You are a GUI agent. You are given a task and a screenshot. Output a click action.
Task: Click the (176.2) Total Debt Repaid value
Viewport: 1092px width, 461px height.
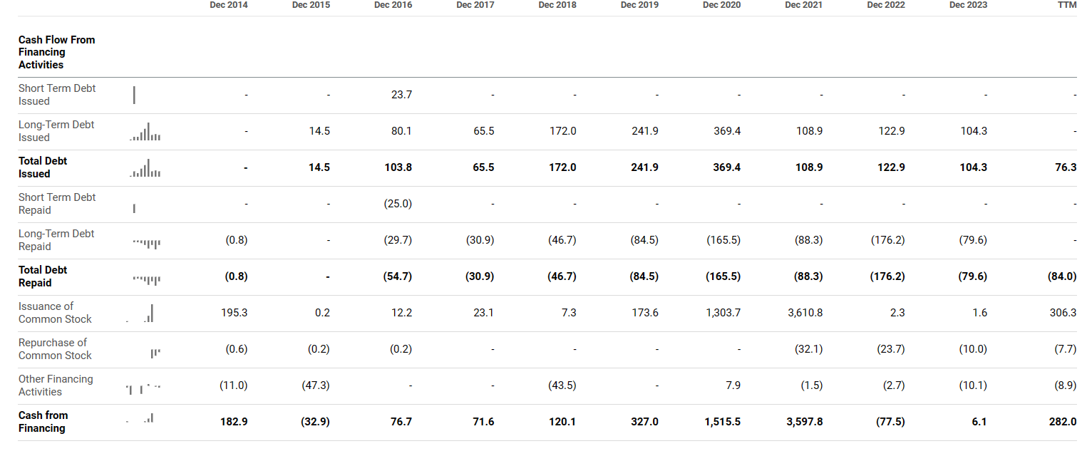(x=887, y=276)
